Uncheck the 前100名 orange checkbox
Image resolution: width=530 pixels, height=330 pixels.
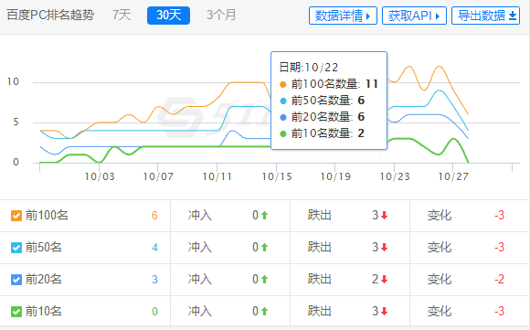16,216
